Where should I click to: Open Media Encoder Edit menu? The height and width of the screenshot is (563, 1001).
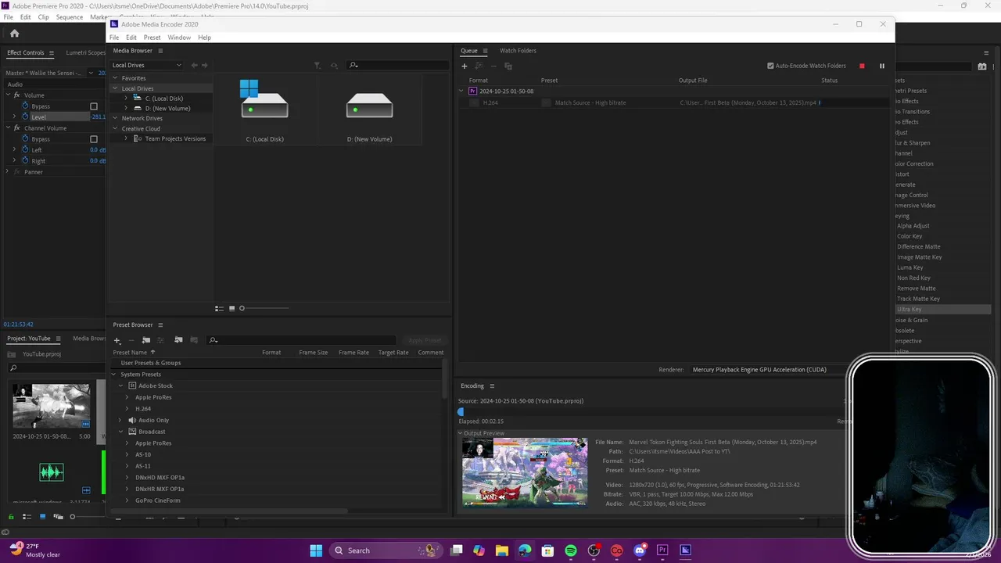[131, 38]
